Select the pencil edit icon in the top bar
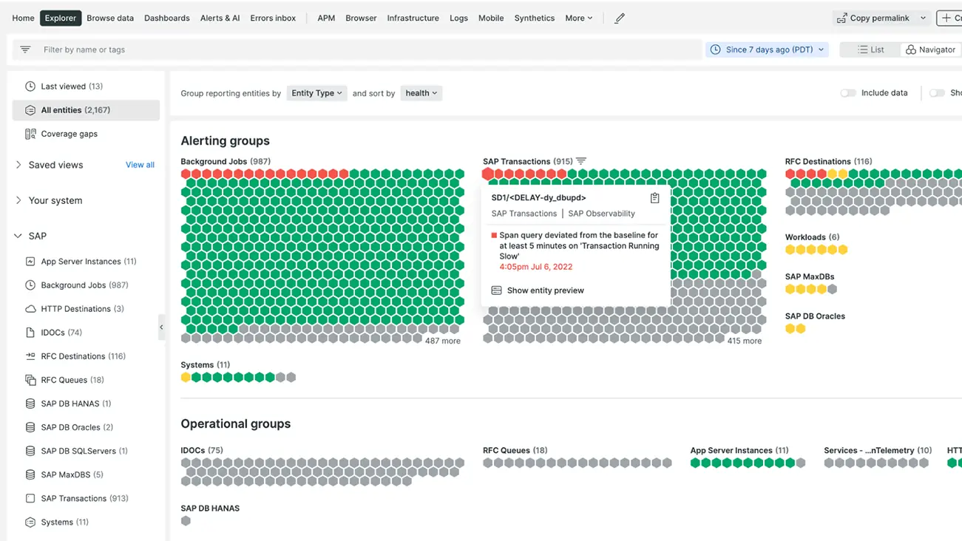Image resolution: width=962 pixels, height=541 pixels. (x=620, y=18)
